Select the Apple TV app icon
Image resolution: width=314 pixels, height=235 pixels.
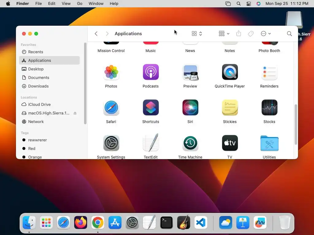tap(230, 143)
